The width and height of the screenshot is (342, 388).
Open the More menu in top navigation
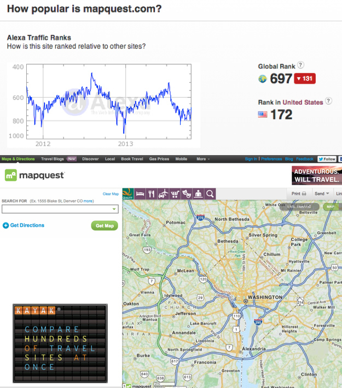click(x=203, y=159)
